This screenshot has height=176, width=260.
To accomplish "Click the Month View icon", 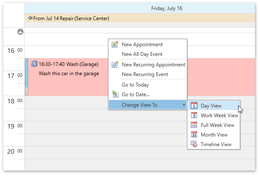I will (x=194, y=134).
